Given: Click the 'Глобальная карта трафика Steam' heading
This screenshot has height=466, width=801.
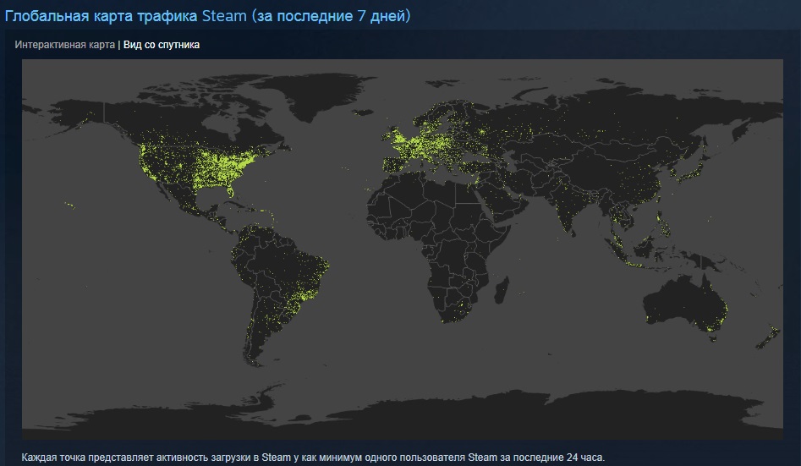Looking at the screenshot, I should click(207, 16).
